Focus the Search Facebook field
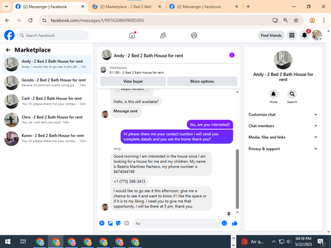This screenshot has width=331, height=248. 53,35
